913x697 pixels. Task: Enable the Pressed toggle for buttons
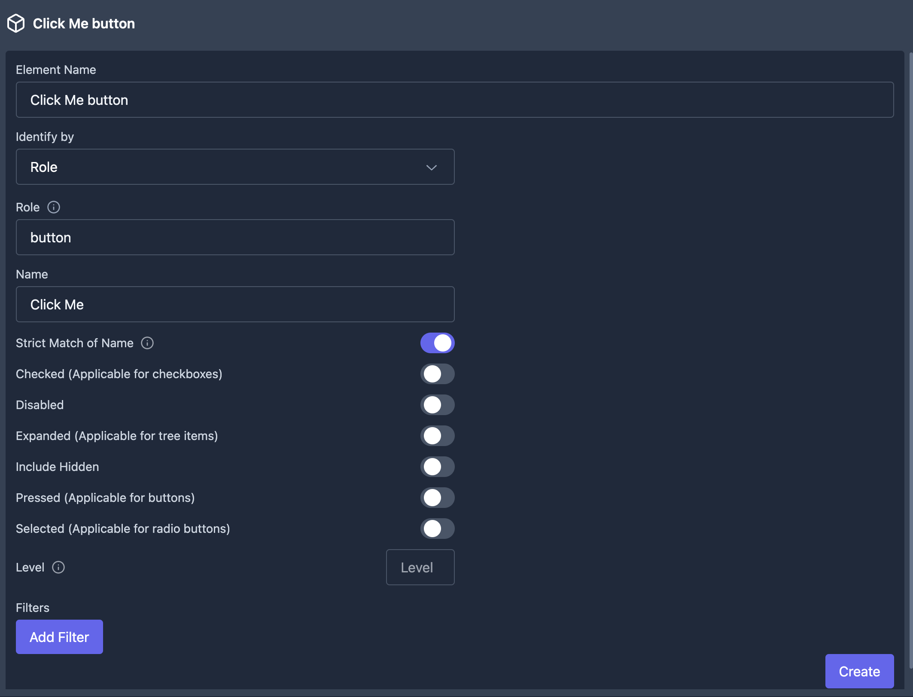tap(437, 498)
